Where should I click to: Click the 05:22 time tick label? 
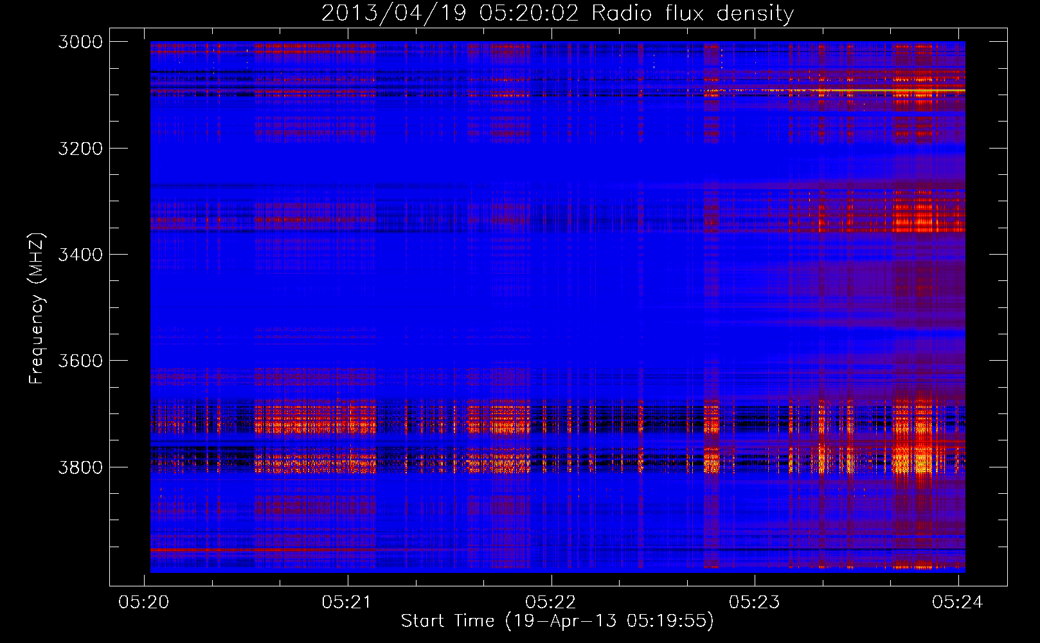551,602
